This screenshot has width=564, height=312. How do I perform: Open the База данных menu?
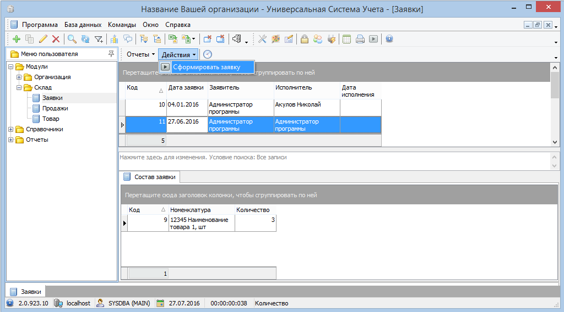coord(83,25)
